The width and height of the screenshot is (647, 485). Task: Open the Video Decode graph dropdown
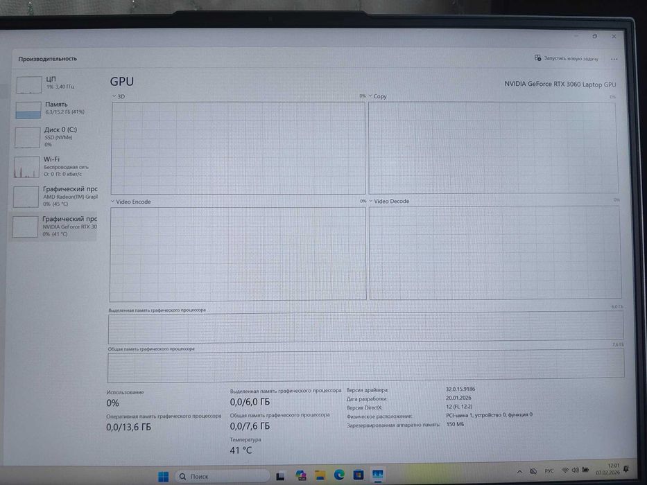point(389,201)
